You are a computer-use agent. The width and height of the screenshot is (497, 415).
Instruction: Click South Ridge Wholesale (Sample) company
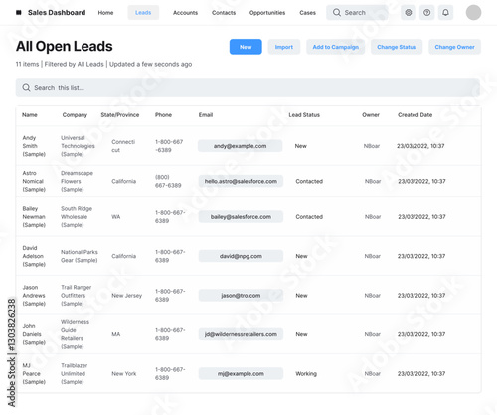77,217
